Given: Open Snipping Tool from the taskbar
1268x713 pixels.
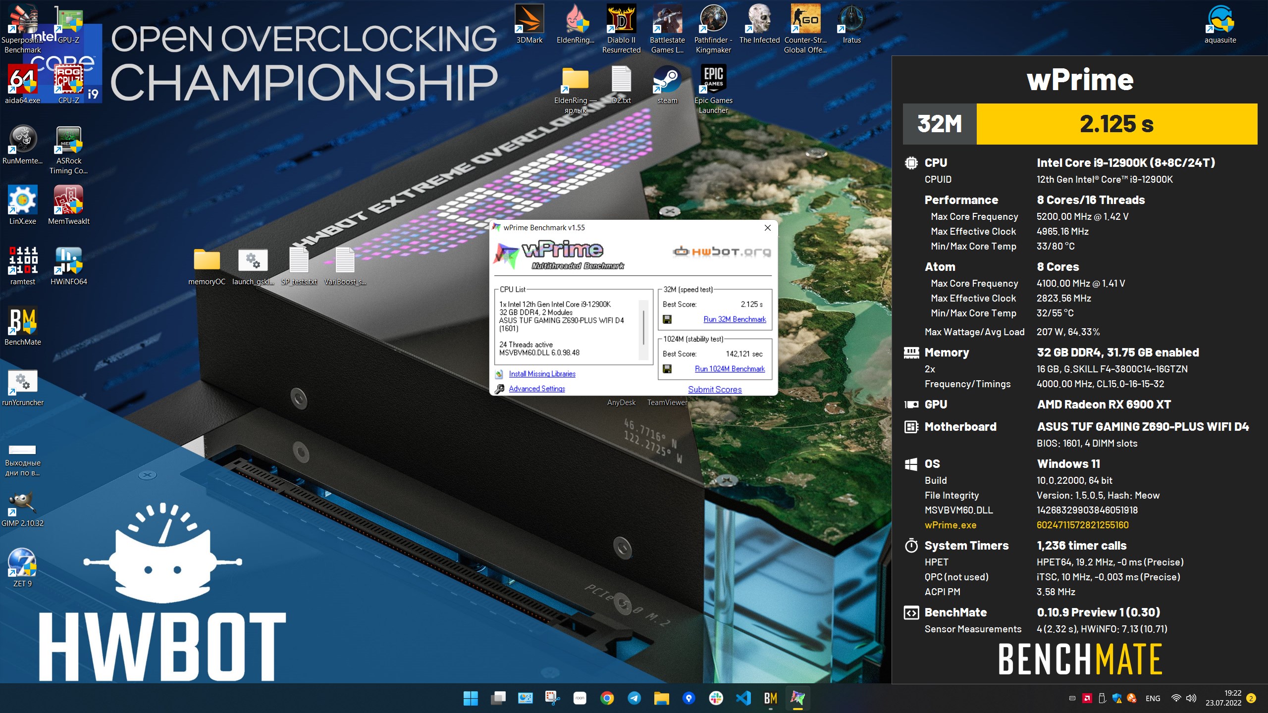Looking at the screenshot, I should pos(552,698).
